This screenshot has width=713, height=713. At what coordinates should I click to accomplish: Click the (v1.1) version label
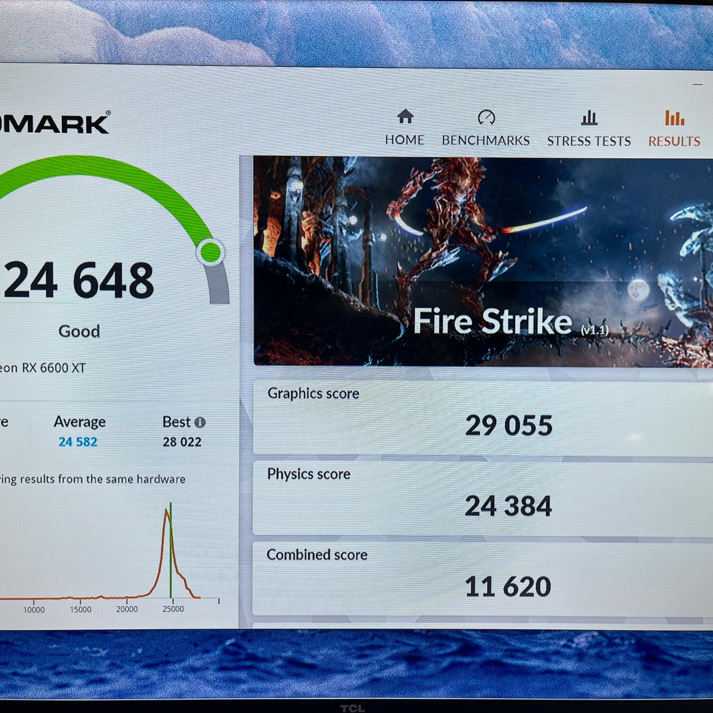[595, 330]
